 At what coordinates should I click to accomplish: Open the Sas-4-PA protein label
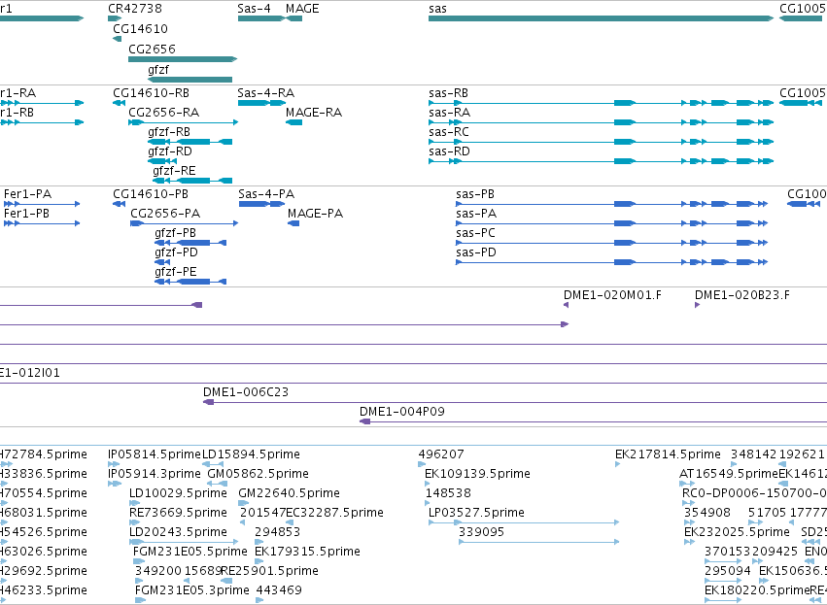[x=266, y=194]
